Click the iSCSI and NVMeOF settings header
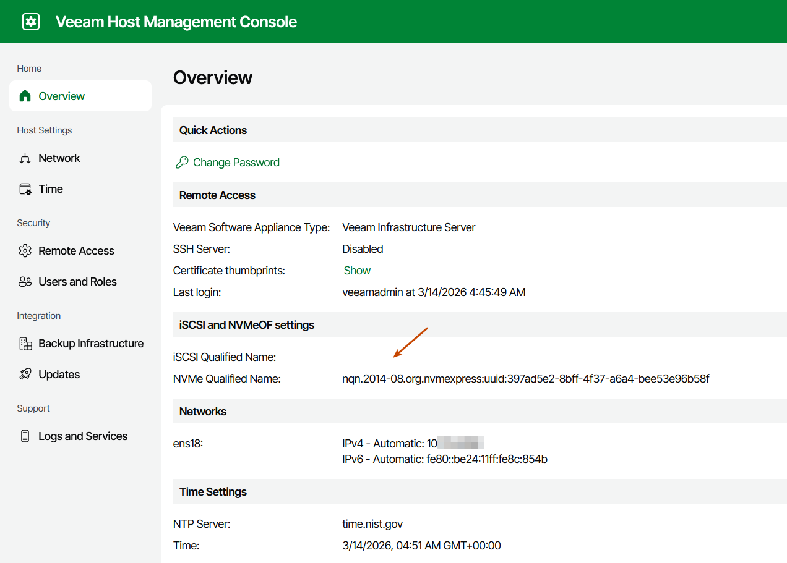 tap(247, 325)
